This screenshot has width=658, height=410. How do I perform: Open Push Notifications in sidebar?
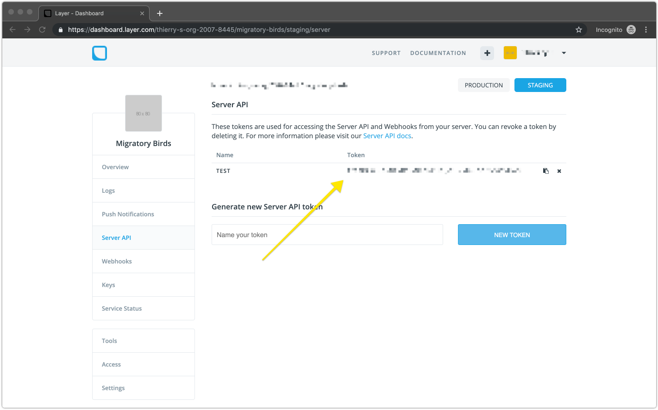pyautogui.click(x=144, y=214)
